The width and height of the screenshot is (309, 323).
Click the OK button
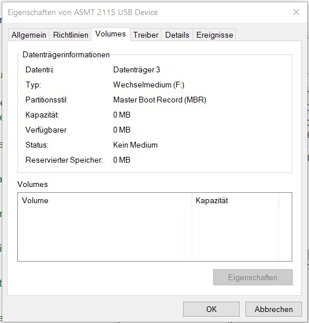coord(211,309)
